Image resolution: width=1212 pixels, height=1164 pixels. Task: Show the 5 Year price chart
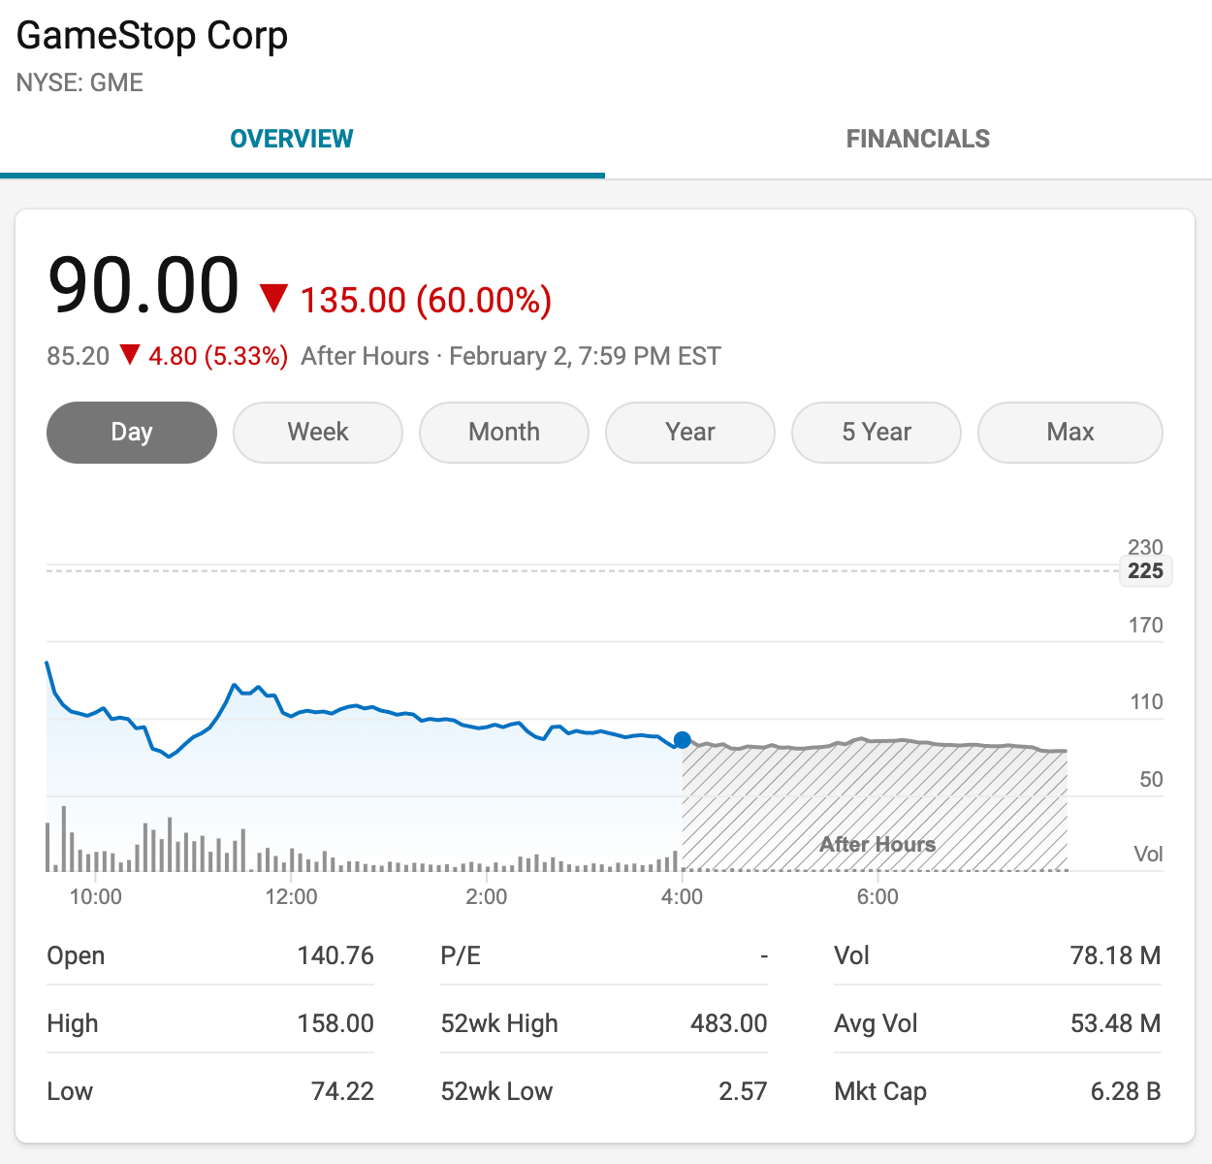click(877, 433)
